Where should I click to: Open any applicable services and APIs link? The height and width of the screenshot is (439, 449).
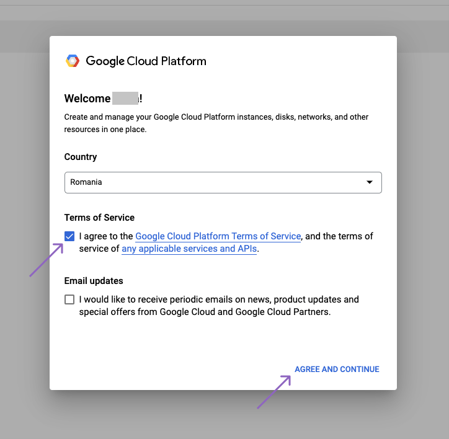coord(189,249)
